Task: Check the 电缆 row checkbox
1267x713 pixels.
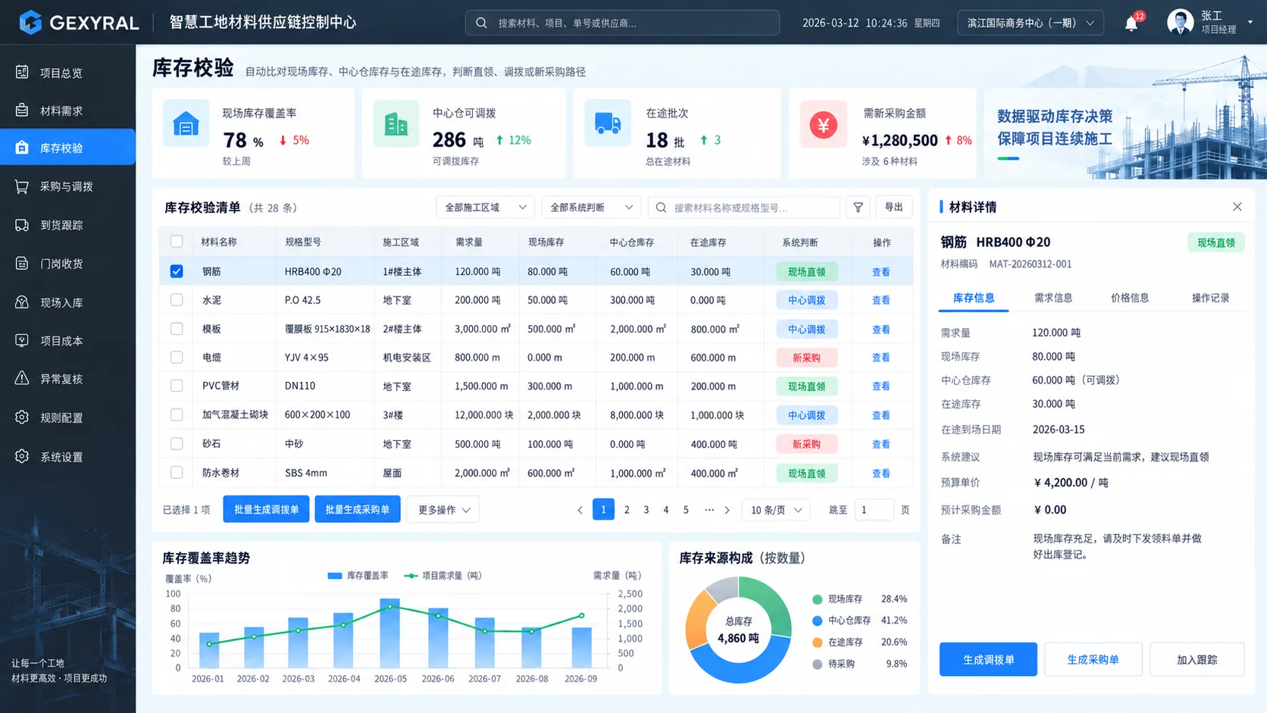Action: pos(177,357)
